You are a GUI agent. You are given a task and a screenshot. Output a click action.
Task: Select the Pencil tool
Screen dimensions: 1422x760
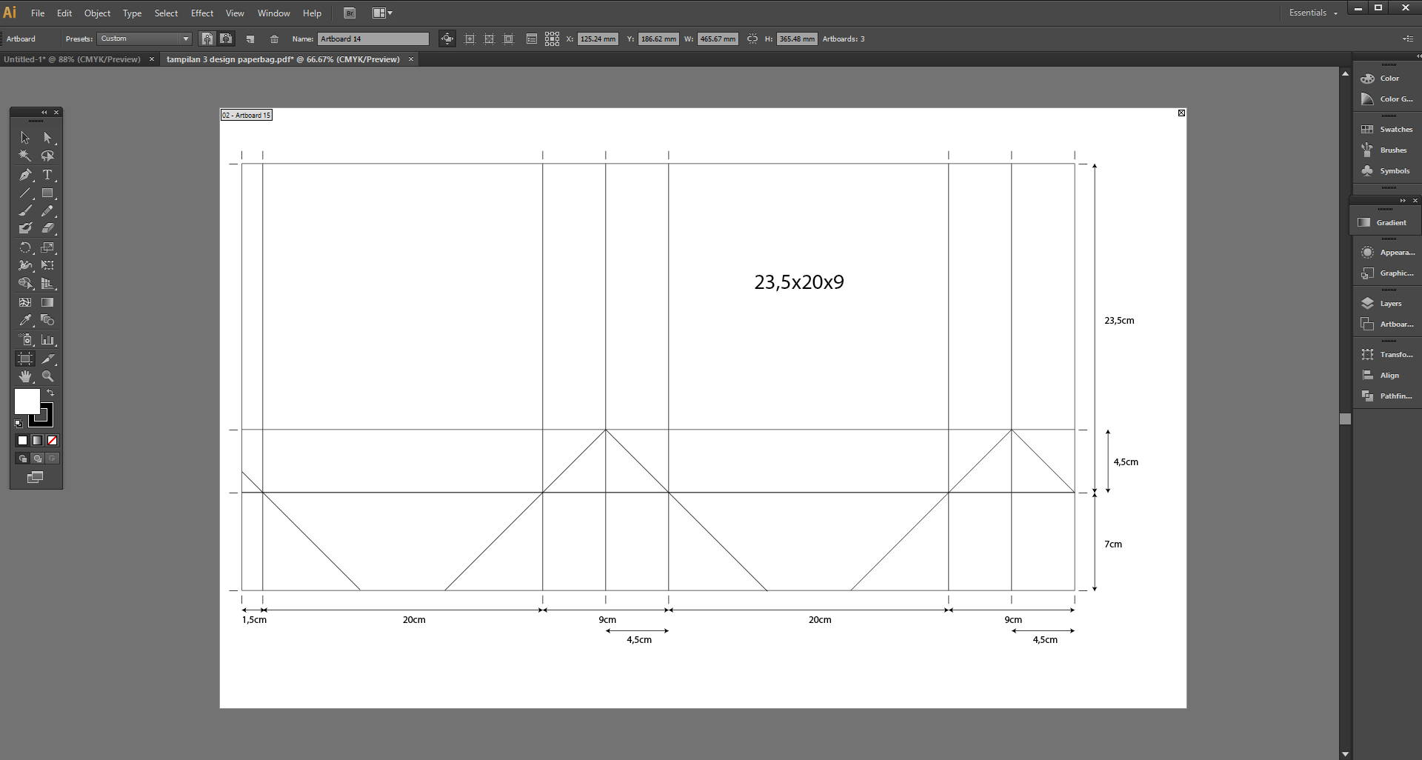47,211
